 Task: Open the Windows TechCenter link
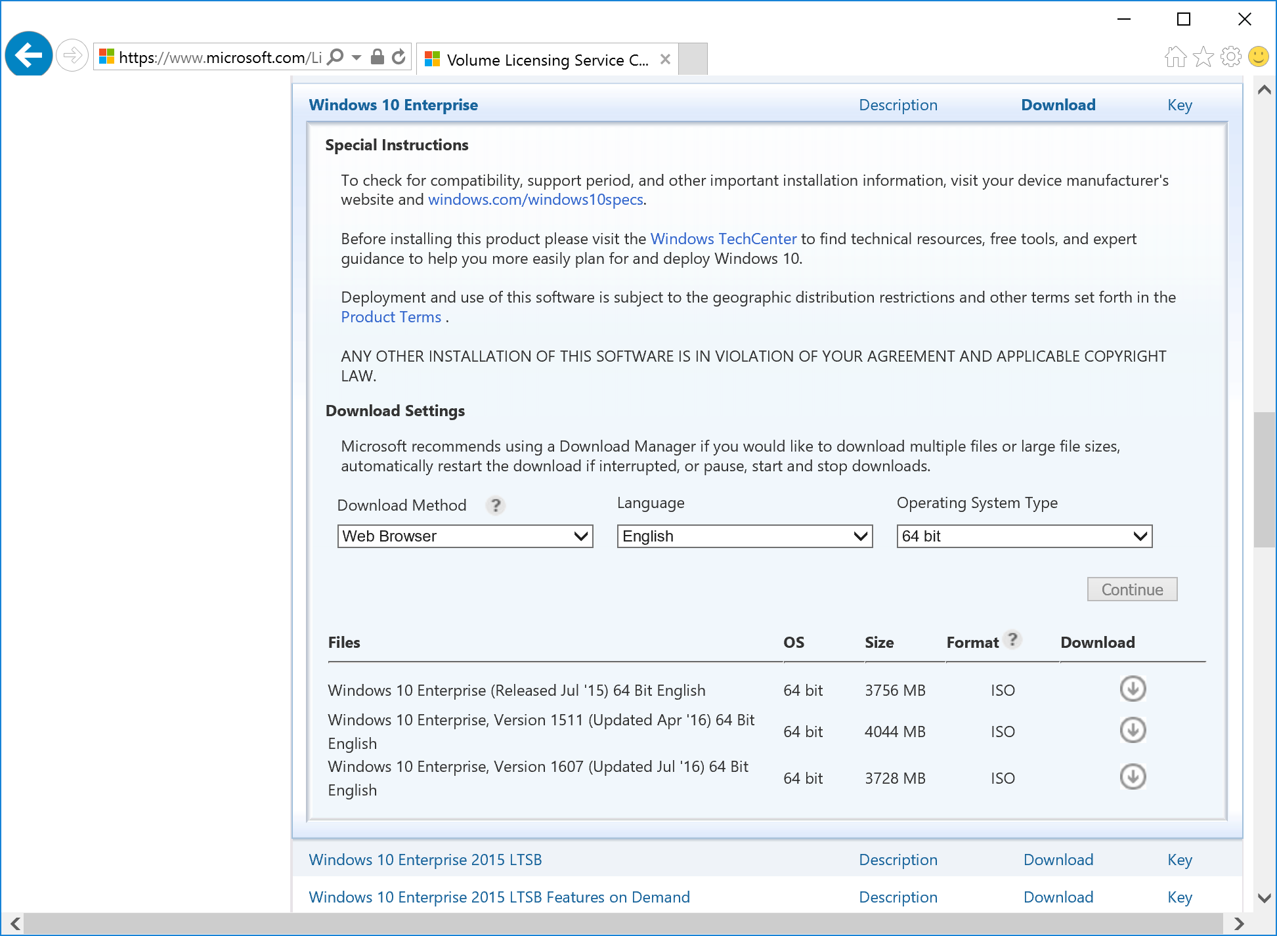pyautogui.click(x=724, y=239)
